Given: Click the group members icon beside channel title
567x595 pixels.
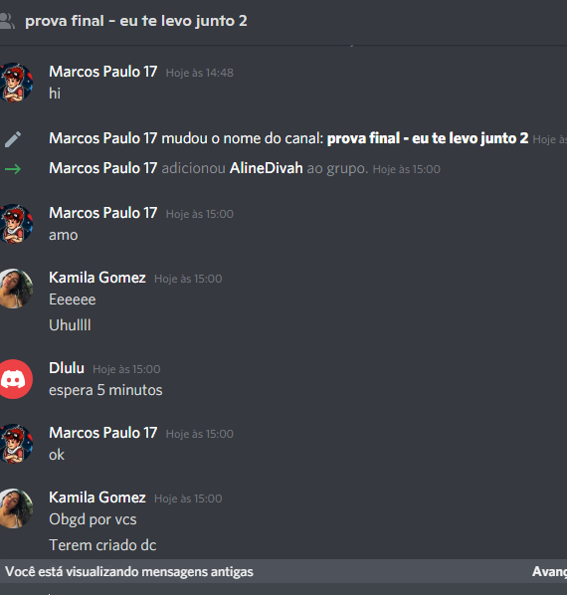Looking at the screenshot, I should coord(7,21).
